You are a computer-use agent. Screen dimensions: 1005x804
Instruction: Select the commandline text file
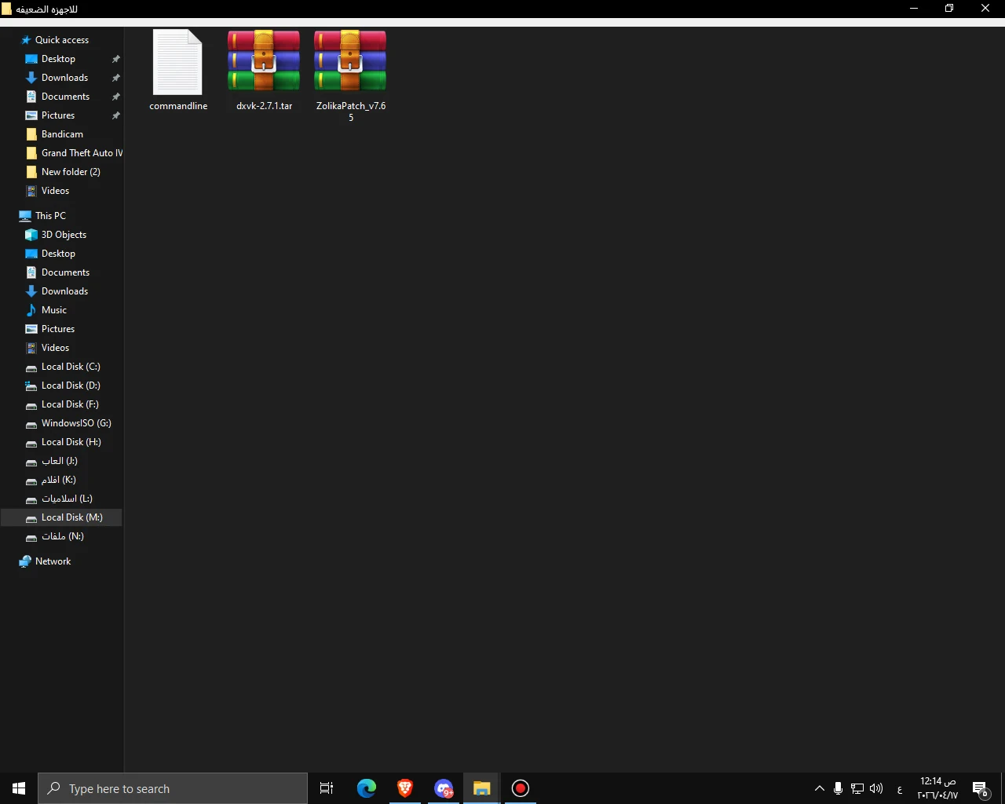(178, 71)
